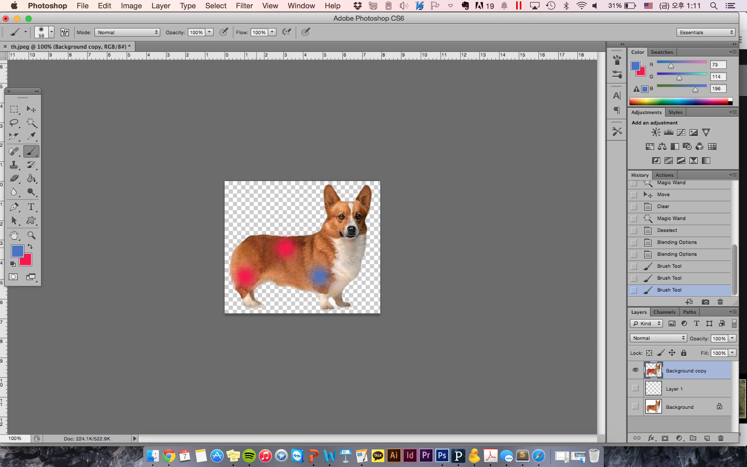Screen dimensions: 747x467
Task: Add a Levels adjustment
Action: (668, 133)
